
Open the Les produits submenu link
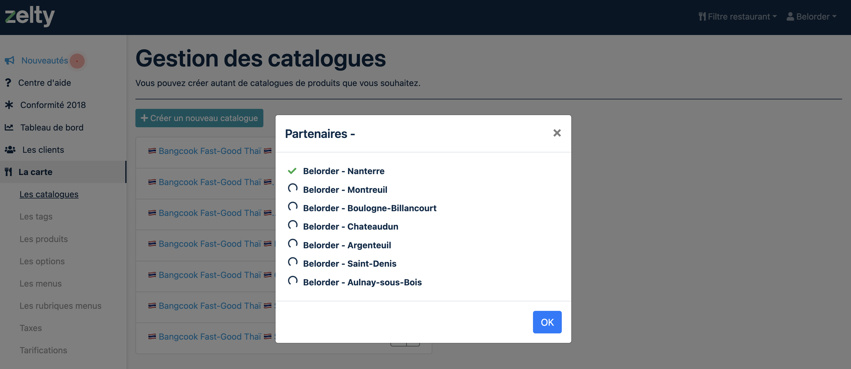[x=44, y=239]
